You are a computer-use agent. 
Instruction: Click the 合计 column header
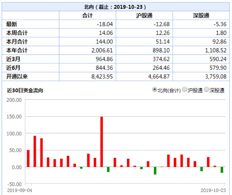tap(88, 16)
